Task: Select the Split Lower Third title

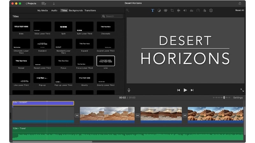Action: (x=84, y=27)
